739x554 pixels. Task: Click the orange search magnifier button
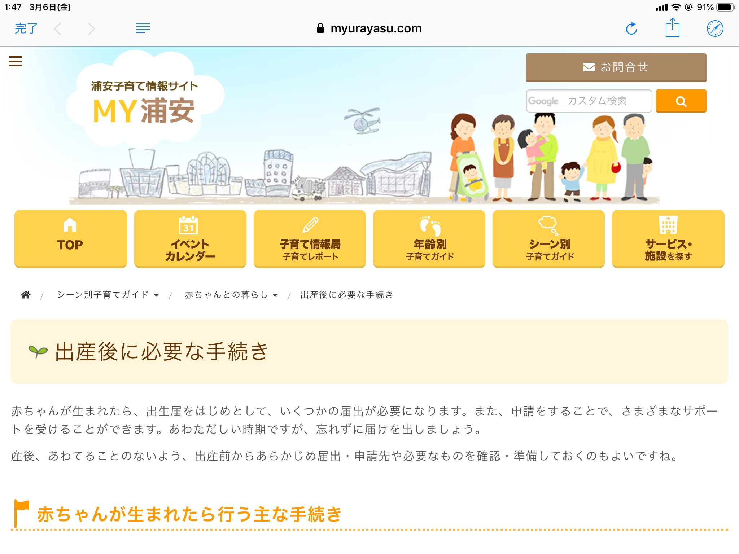click(x=681, y=101)
